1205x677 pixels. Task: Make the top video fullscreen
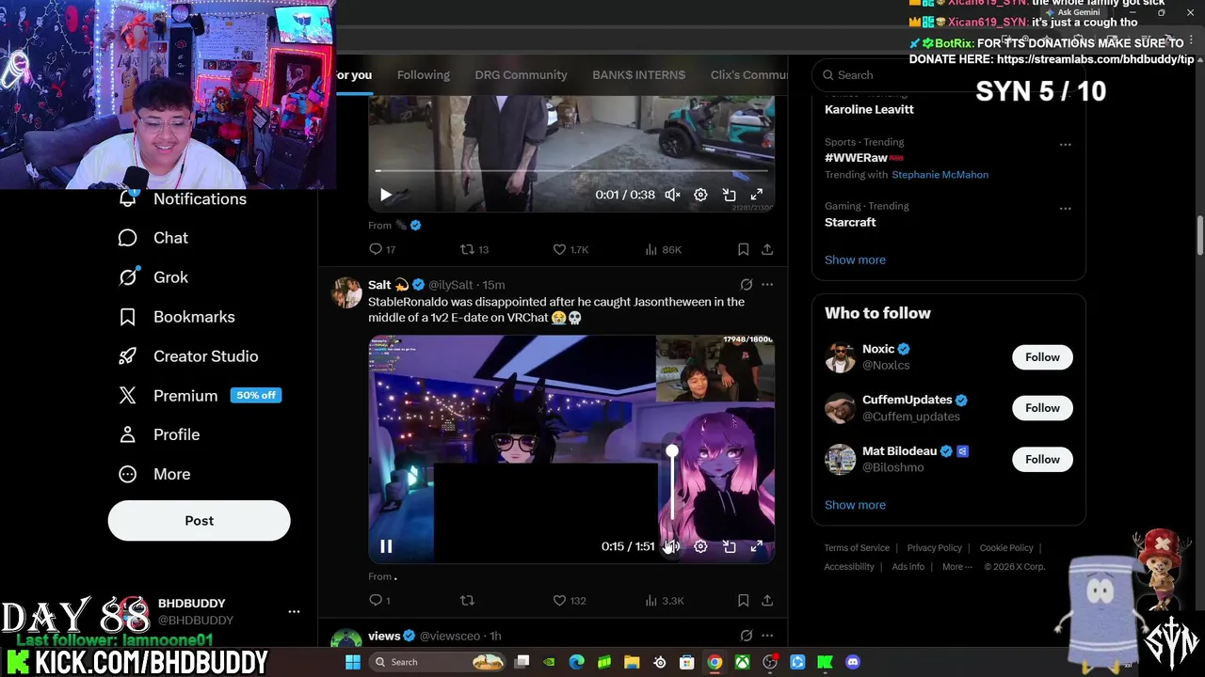[756, 195]
